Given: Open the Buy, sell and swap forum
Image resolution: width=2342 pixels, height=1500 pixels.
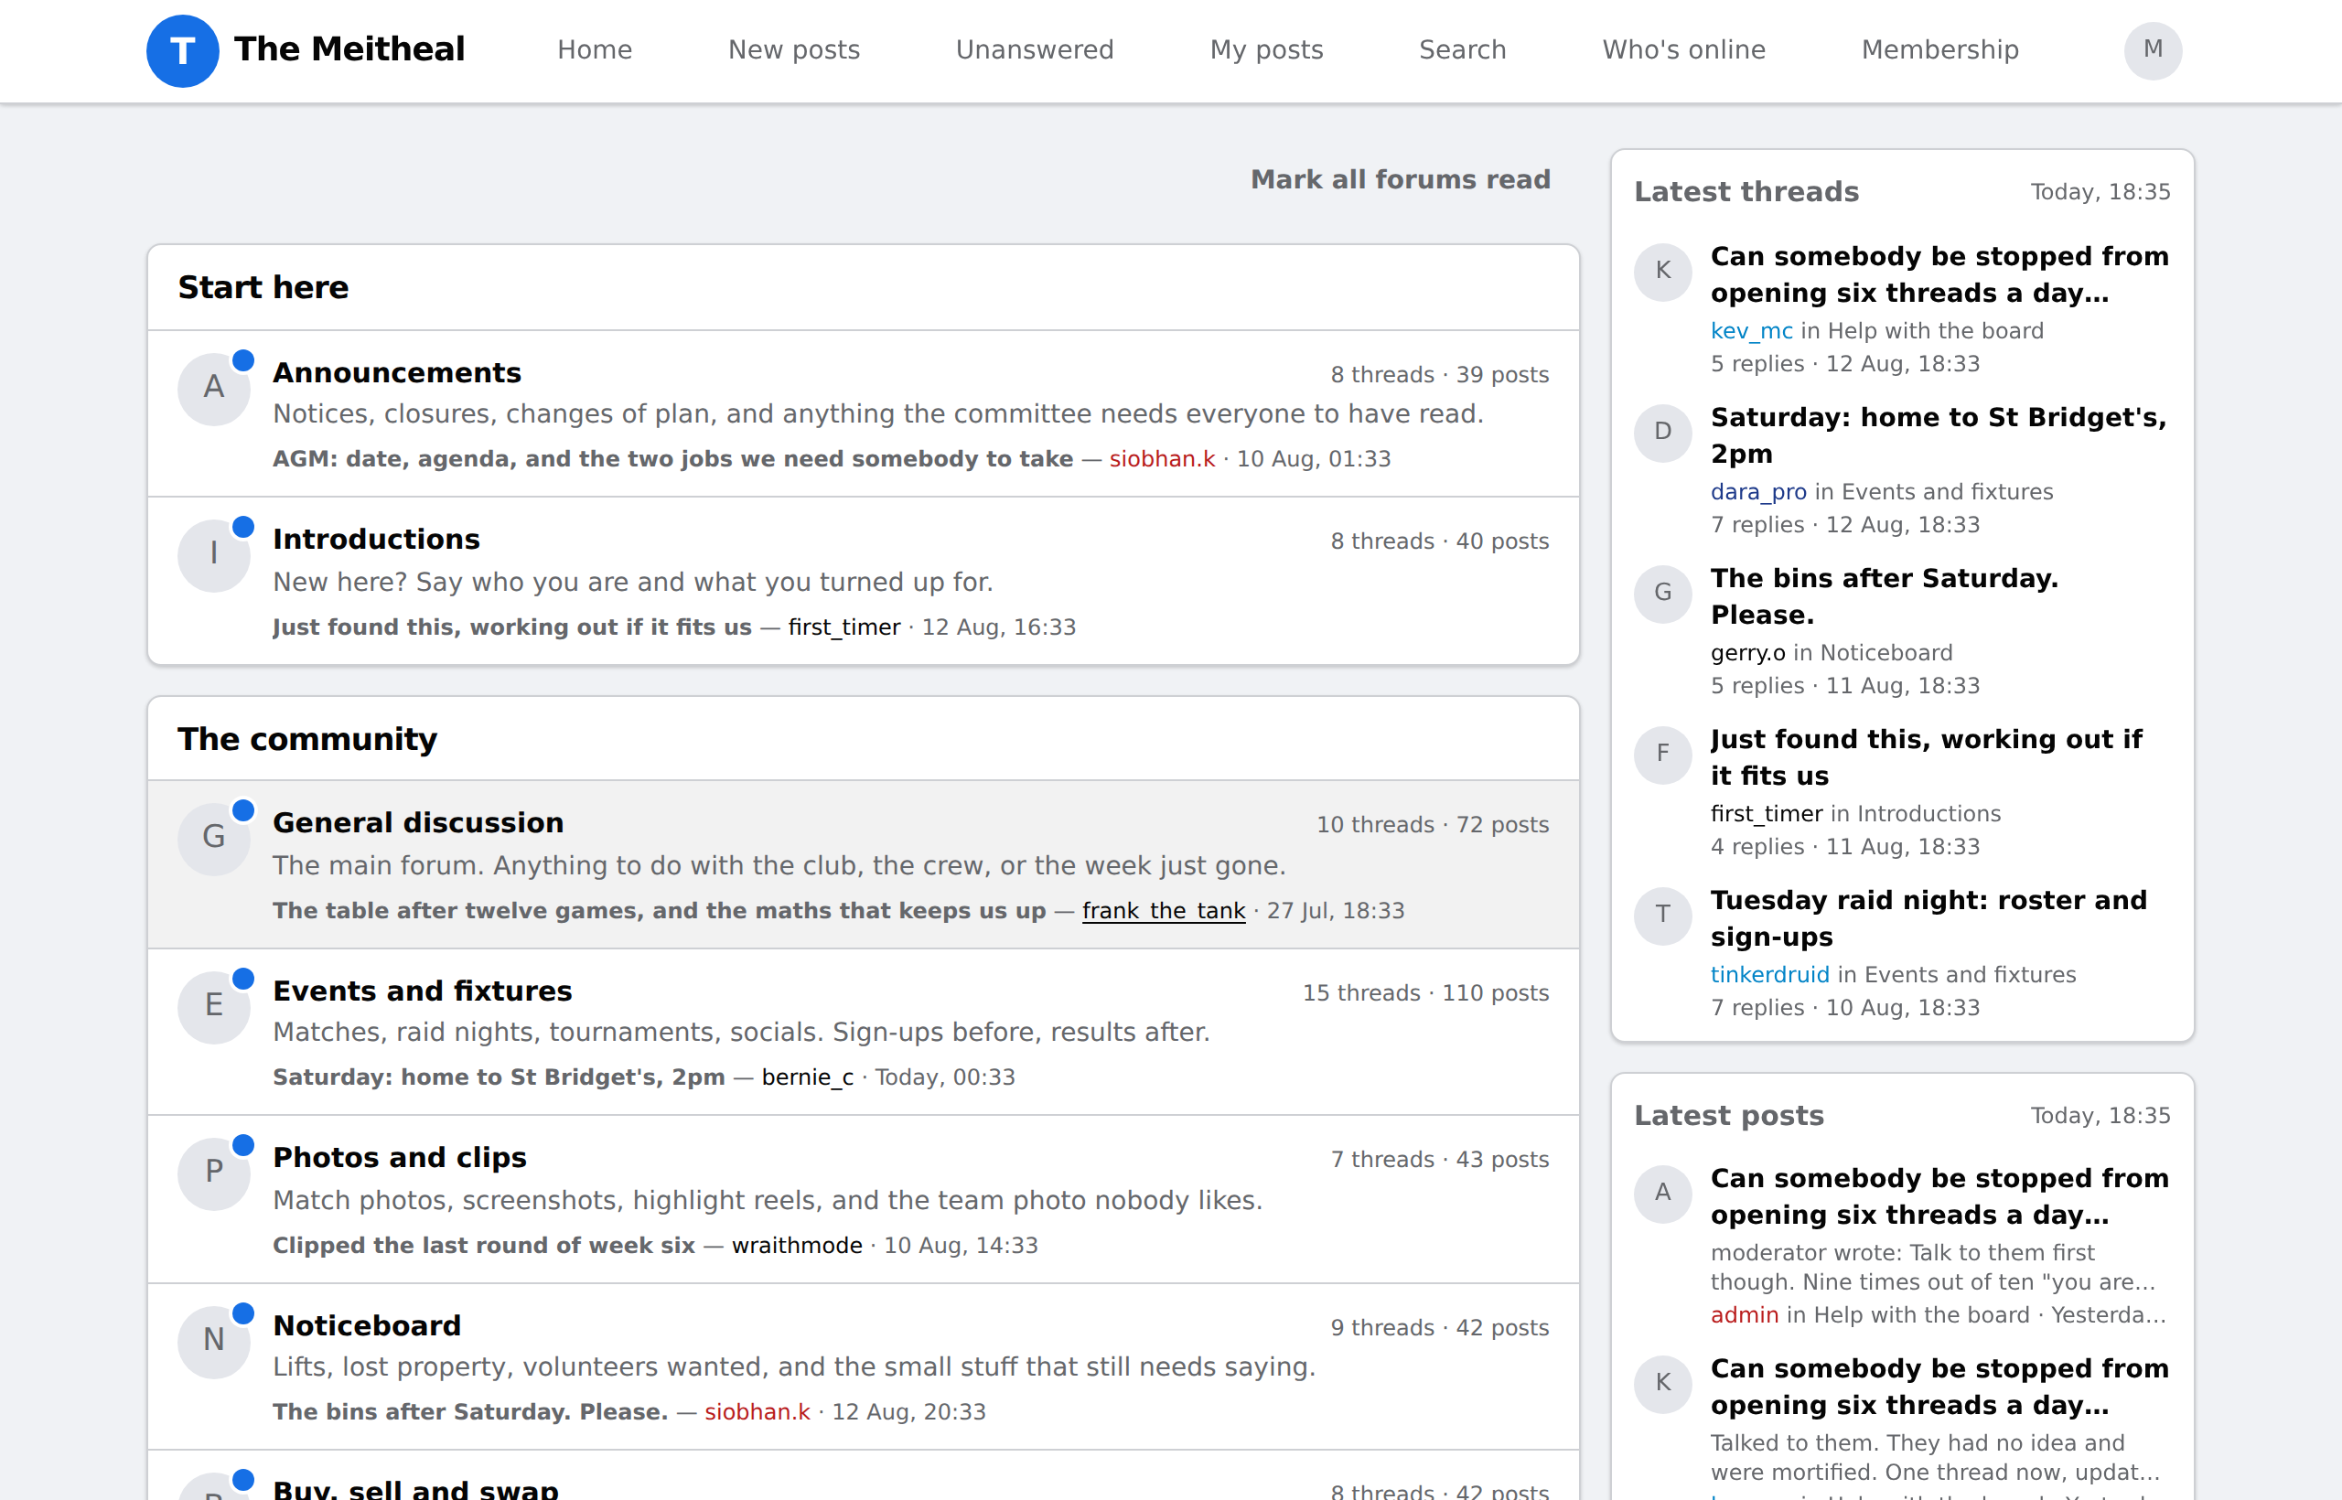Looking at the screenshot, I should 415,1490.
